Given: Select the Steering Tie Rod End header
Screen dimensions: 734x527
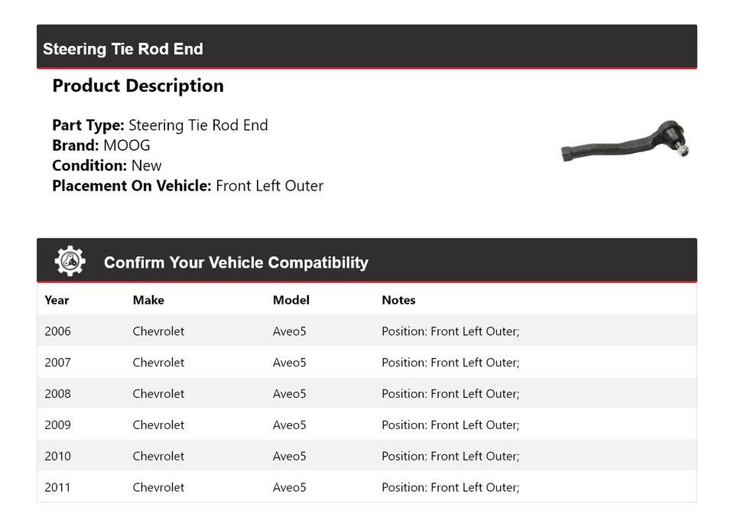Looking at the screenshot, I should 123,49.
